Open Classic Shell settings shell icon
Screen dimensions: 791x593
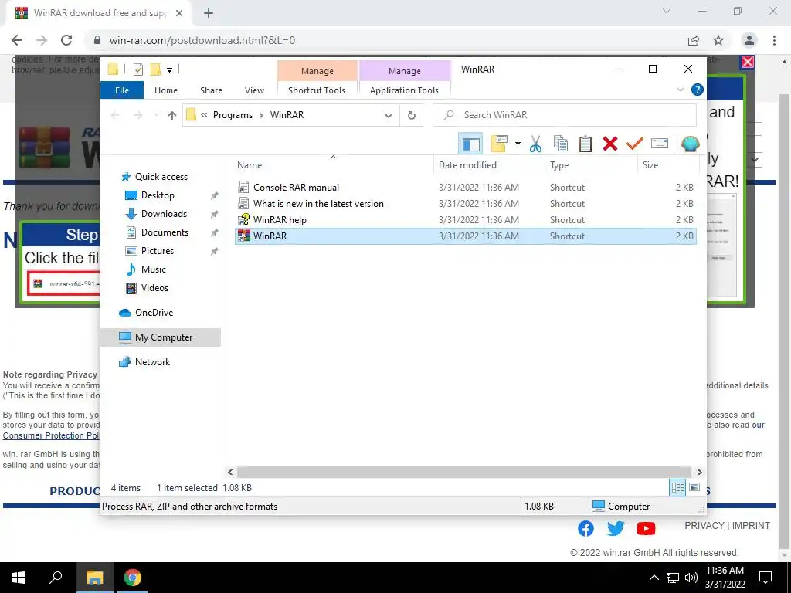pos(690,144)
